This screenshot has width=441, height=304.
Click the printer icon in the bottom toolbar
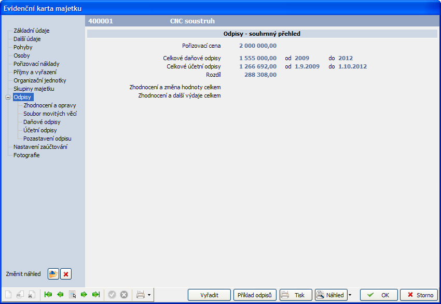coord(141,295)
